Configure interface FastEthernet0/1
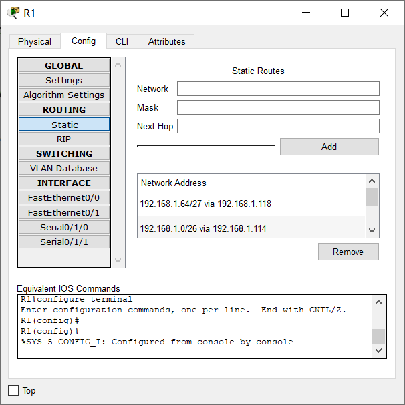405x405 pixels. click(64, 213)
